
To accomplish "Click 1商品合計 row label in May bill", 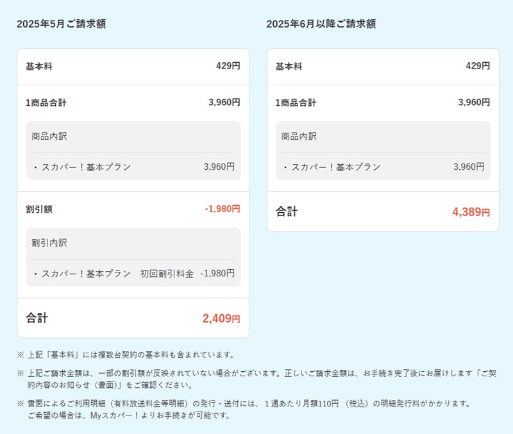I will pos(46,103).
